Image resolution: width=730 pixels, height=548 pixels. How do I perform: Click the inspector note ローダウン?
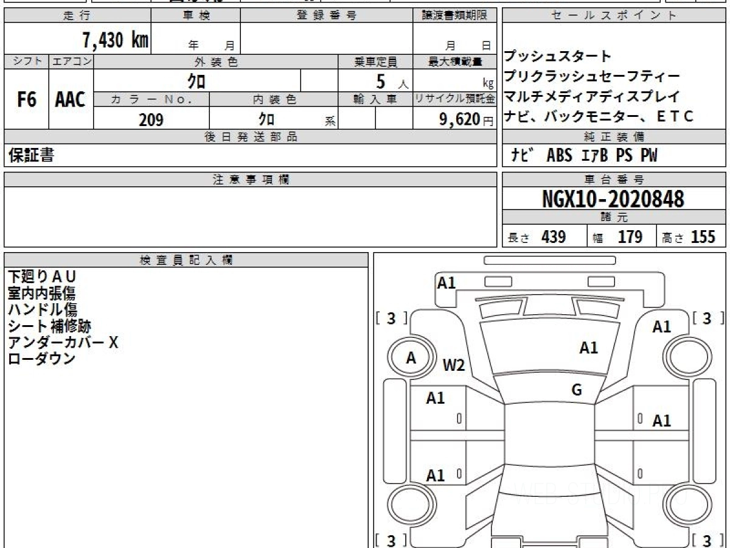42,359
